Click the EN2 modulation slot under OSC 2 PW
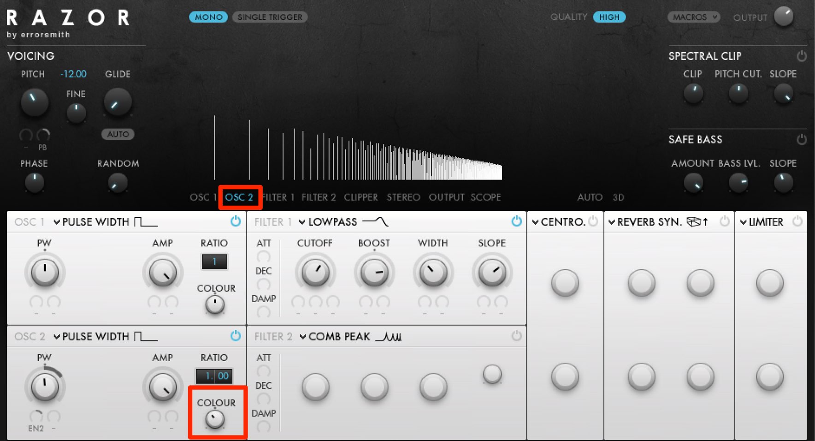Image resolution: width=815 pixels, height=441 pixels. point(36,416)
